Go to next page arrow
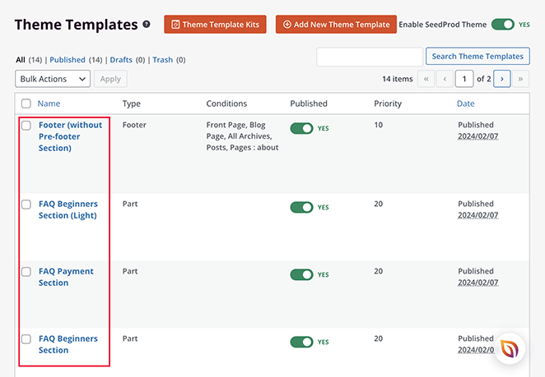Screen dimensions: 545x377 click(501, 79)
